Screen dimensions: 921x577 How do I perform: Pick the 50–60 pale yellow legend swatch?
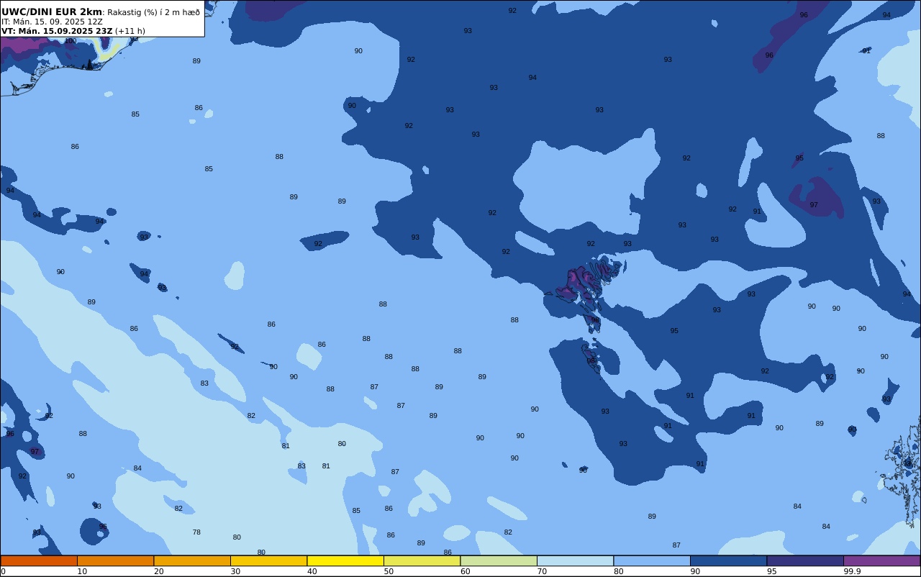[x=422, y=560]
